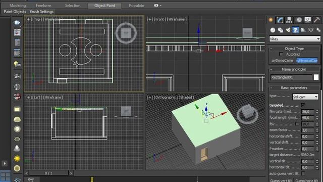Click the teapot render icon in left toolbar
323x182 pixels.
[x=17, y=22]
